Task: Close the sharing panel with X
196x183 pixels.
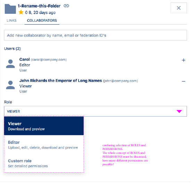Action: pyautogui.click(x=179, y=8)
